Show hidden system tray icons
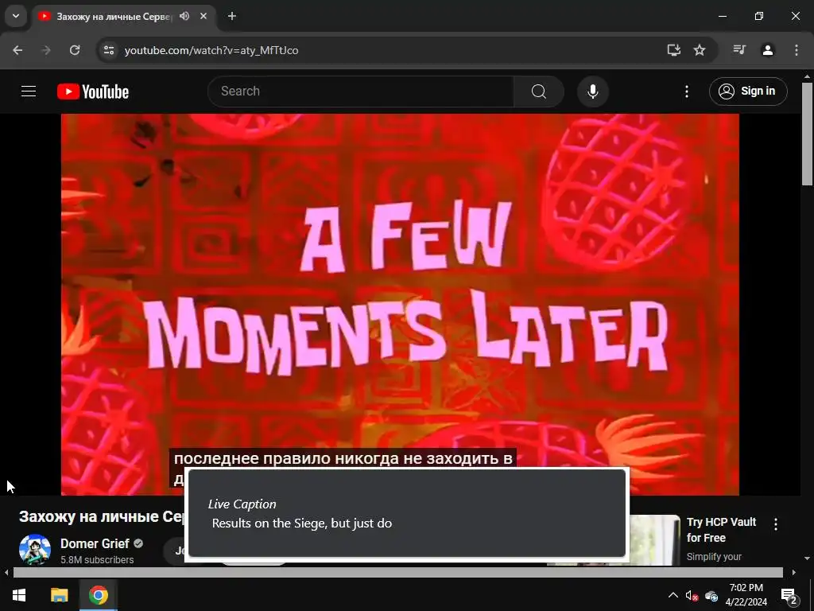Screen dimensions: 814x611 pos(673,595)
